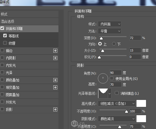Click the 大小 (Z) slider handle
Image resolution: width=156 pixels, height=129 pixels.
click(x=103, y=51)
